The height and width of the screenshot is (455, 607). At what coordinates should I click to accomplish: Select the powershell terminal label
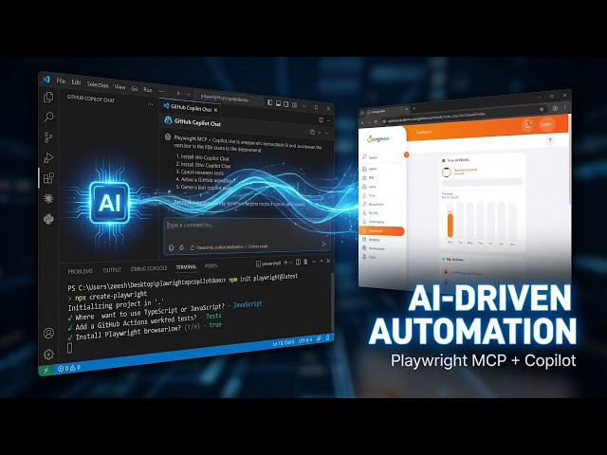[268, 264]
